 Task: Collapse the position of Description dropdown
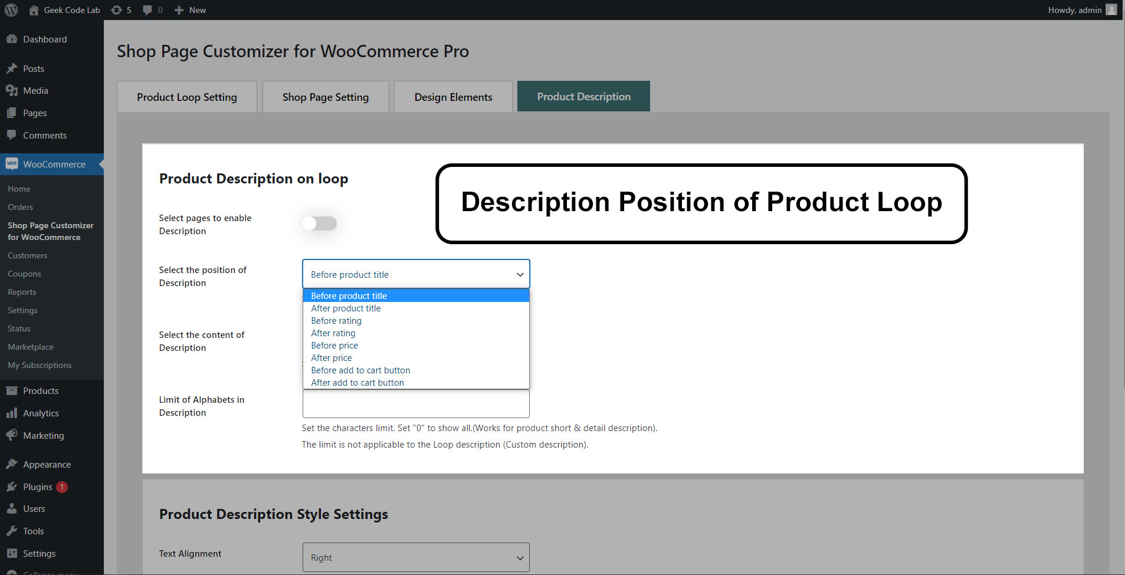pyautogui.click(x=416, y=274)
